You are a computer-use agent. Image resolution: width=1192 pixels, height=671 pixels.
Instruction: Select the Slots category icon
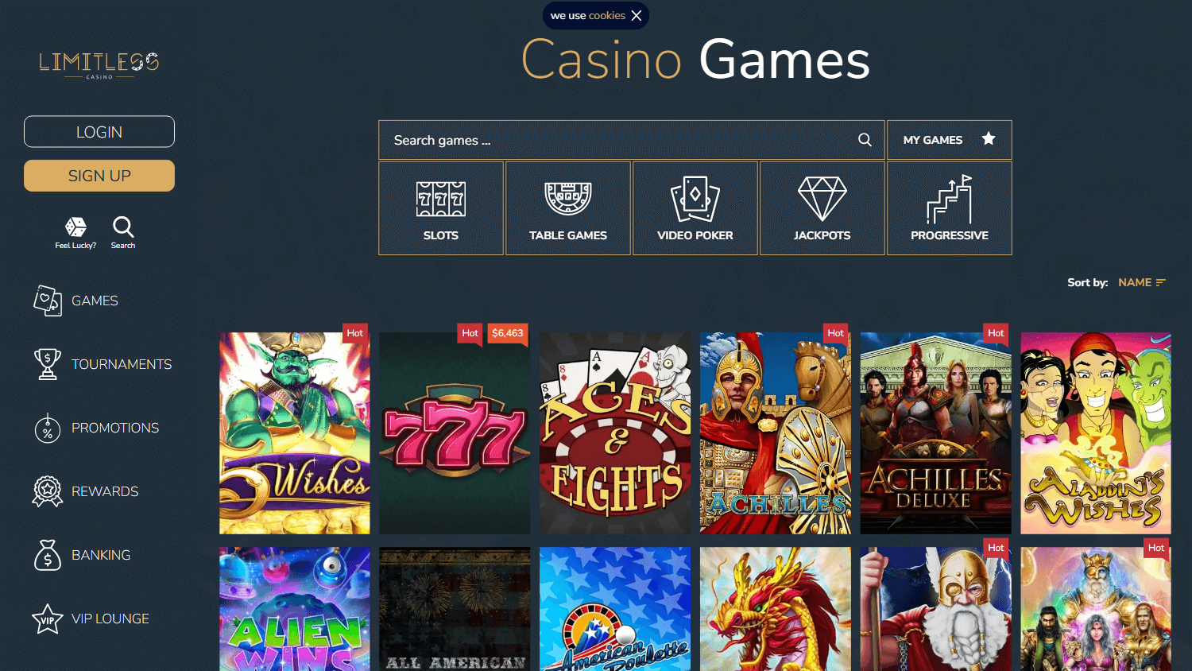(441, 200)
